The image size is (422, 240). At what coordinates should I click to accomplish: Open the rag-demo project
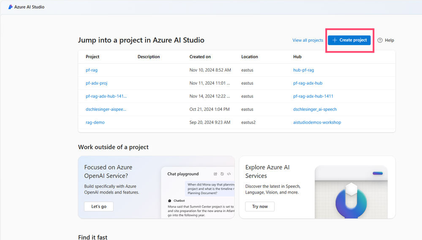[x=95, y=122]
